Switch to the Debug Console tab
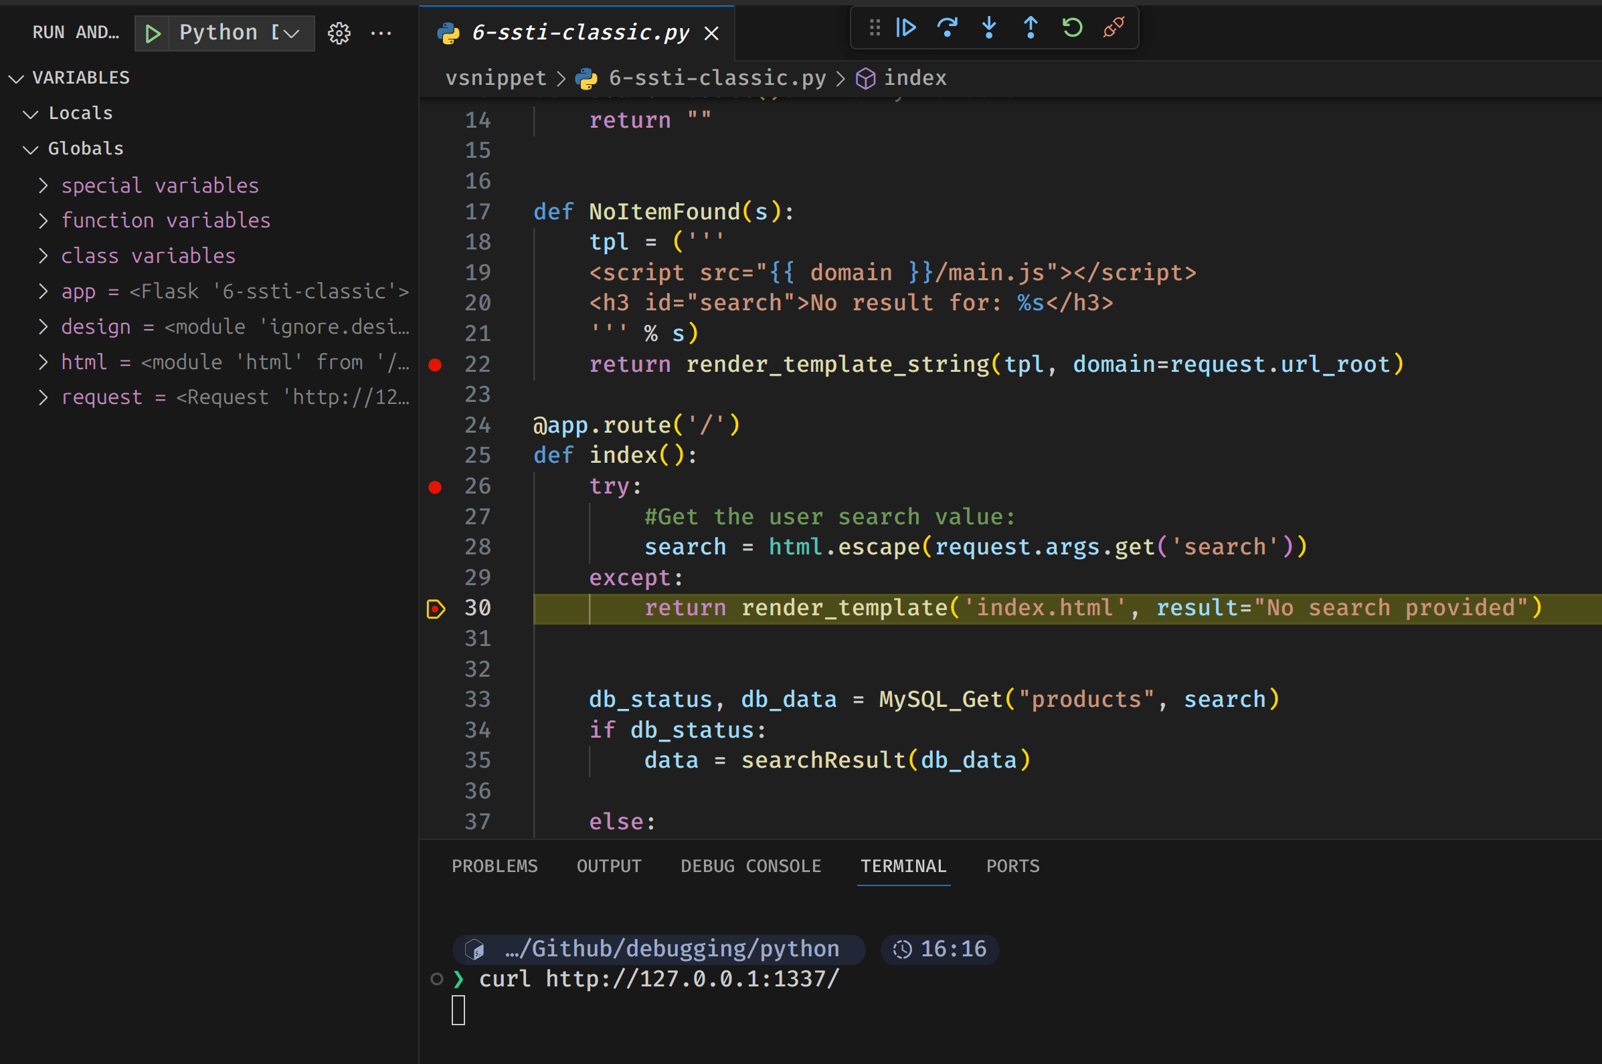Screen dimensions: 1602x1064 point(751,867)
